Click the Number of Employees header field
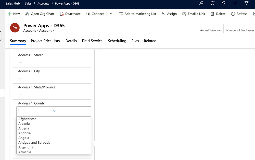 coord(240,28)
